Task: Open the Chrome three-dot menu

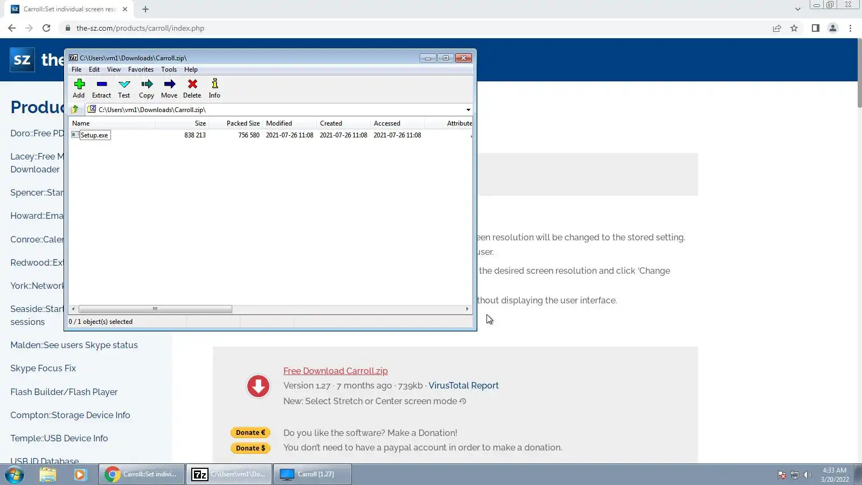Action: 851,28
